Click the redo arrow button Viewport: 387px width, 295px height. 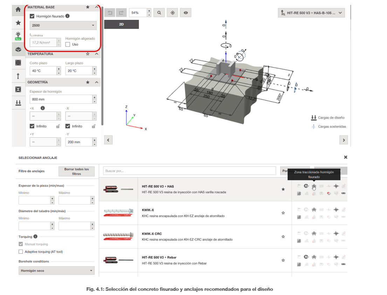[x=121, y=13]
